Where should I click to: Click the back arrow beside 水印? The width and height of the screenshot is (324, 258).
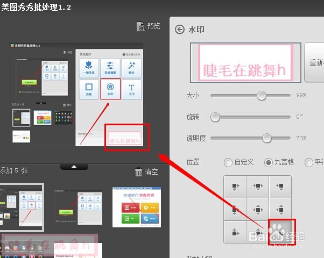click(180, 30)
